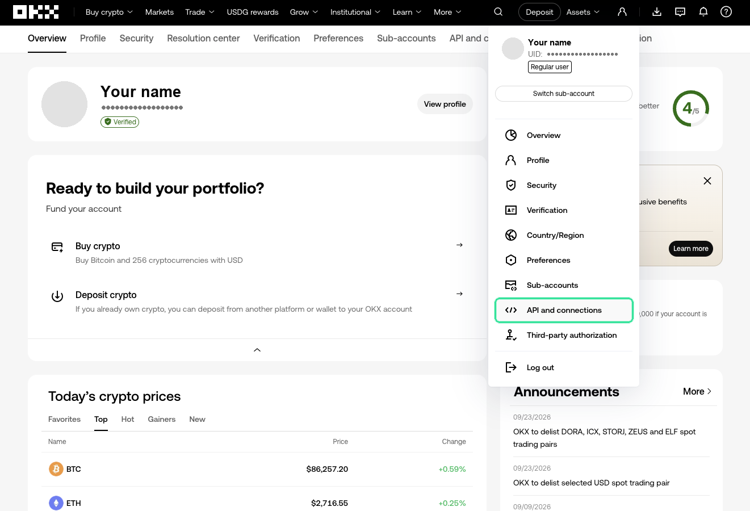Click the Third-party authorization icon
Image resolution: width=750 pixels, height=511 pixels.
tap(511, 335)
